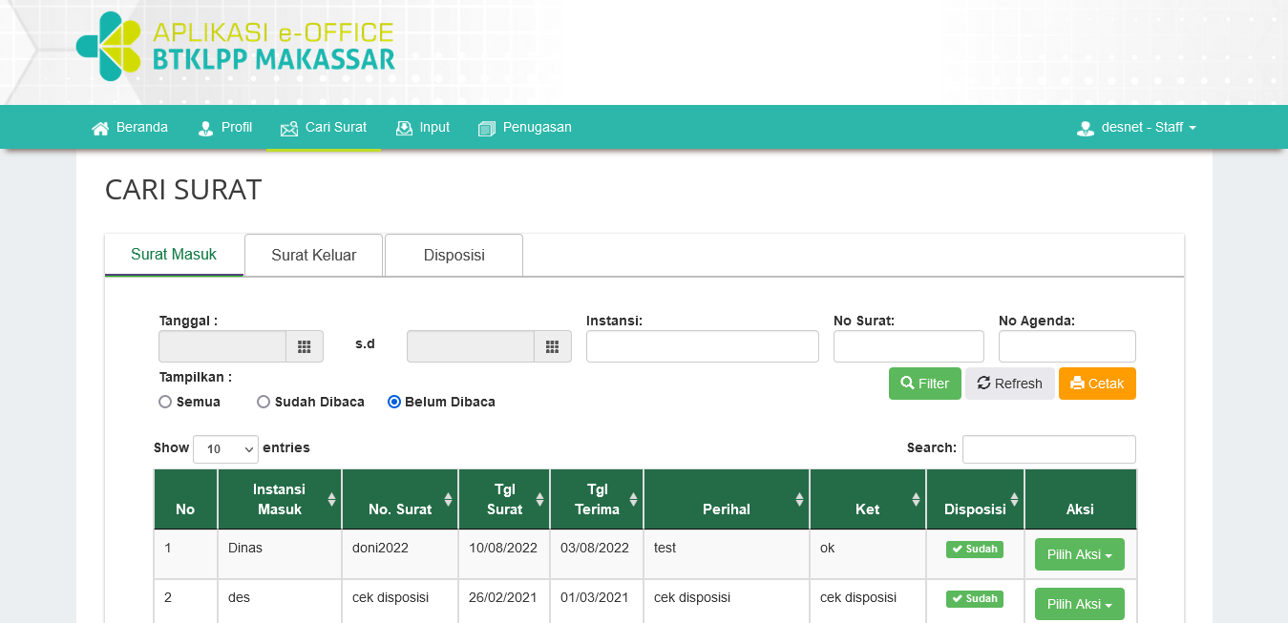Expand Pilih Aksi for the Dinas row
The height and width of the screenshot is (623, 1288).
tap(1079, 554)
